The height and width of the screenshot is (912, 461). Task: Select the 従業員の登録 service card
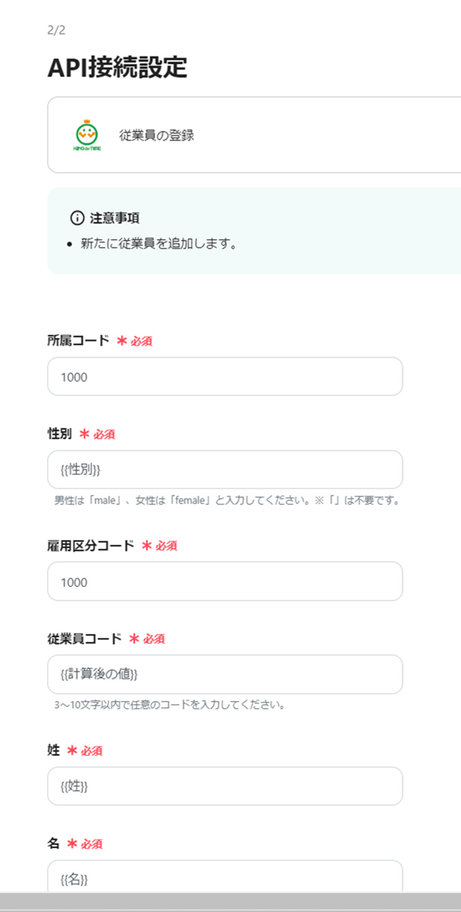[x=235, y=134]
